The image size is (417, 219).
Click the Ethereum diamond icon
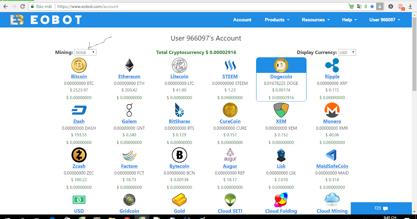pyautogui.click(x=129, y=65)
